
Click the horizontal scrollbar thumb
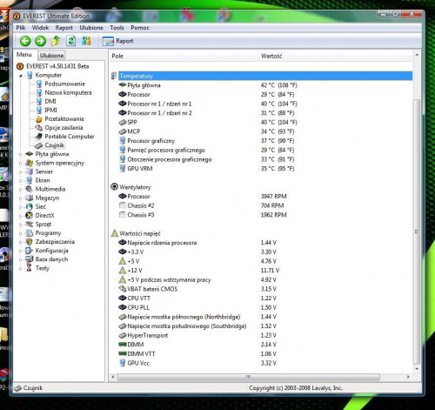click(x=249, y=377)
